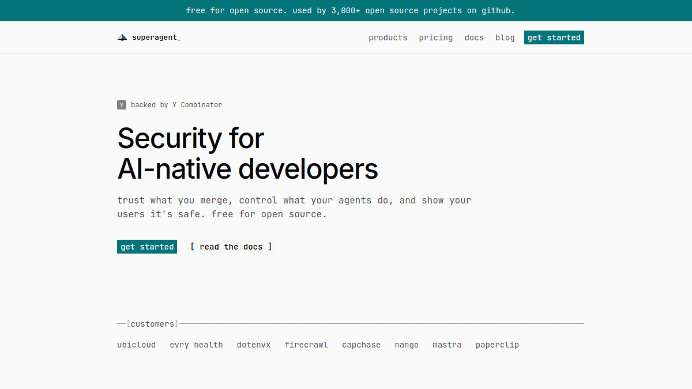
Task: Go to the pricing page
Action: [436, 37]
